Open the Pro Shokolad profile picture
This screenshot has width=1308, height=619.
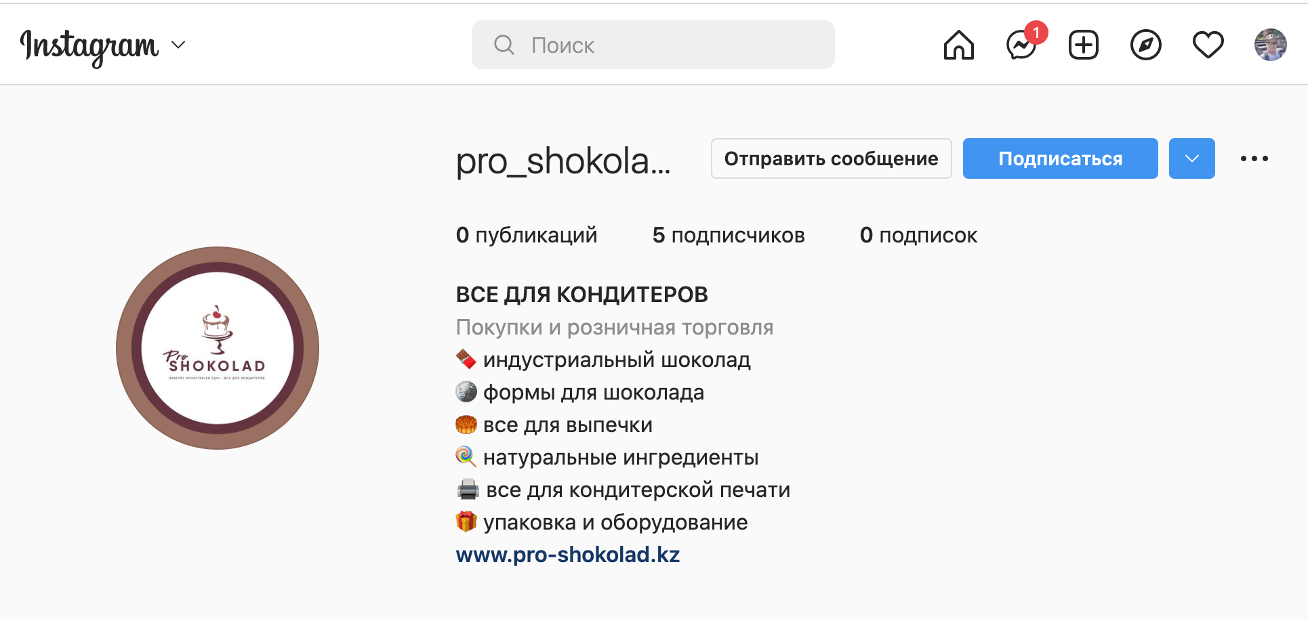[x=218, y=348]
